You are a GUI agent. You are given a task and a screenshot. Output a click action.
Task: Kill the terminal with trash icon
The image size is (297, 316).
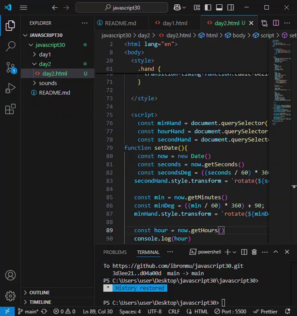click(x=254, y=252)
